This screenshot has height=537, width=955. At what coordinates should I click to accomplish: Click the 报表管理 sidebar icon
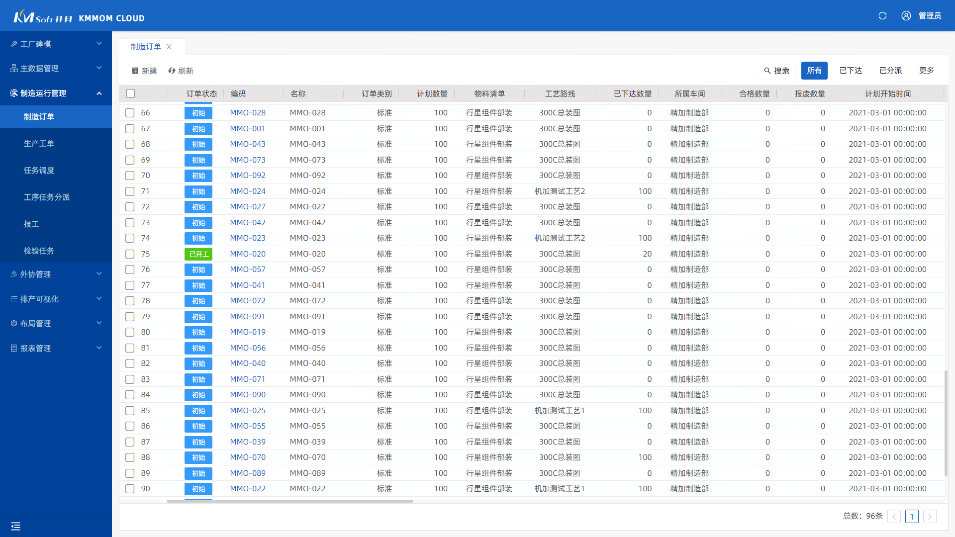pos(14,348)
